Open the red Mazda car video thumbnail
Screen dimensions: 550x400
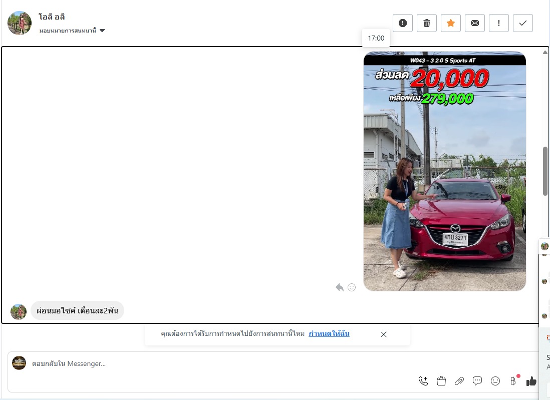click(x=444, y=171)
